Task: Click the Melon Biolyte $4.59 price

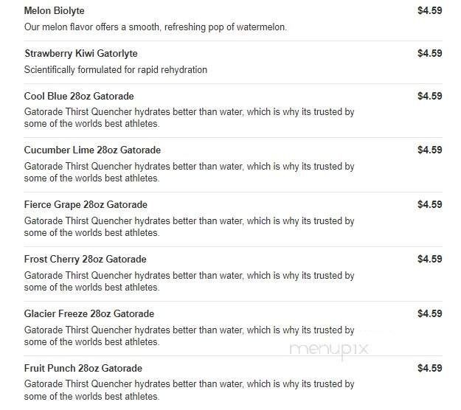Action: click(x=429, y=10)
